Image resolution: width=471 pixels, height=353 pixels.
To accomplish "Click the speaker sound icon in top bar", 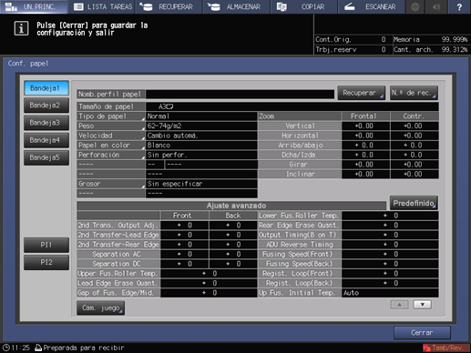I will coord(436,6).
